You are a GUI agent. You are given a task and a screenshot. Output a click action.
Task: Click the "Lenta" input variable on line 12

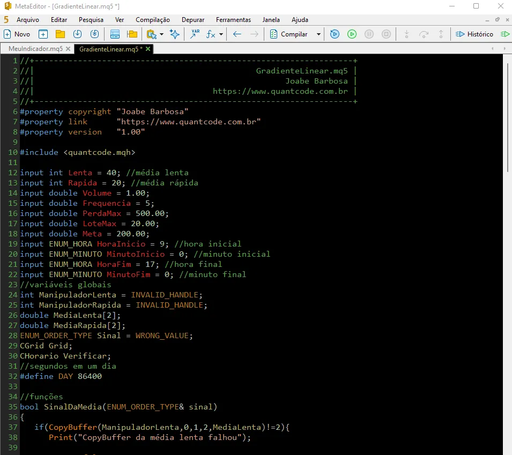click(80, 173)
